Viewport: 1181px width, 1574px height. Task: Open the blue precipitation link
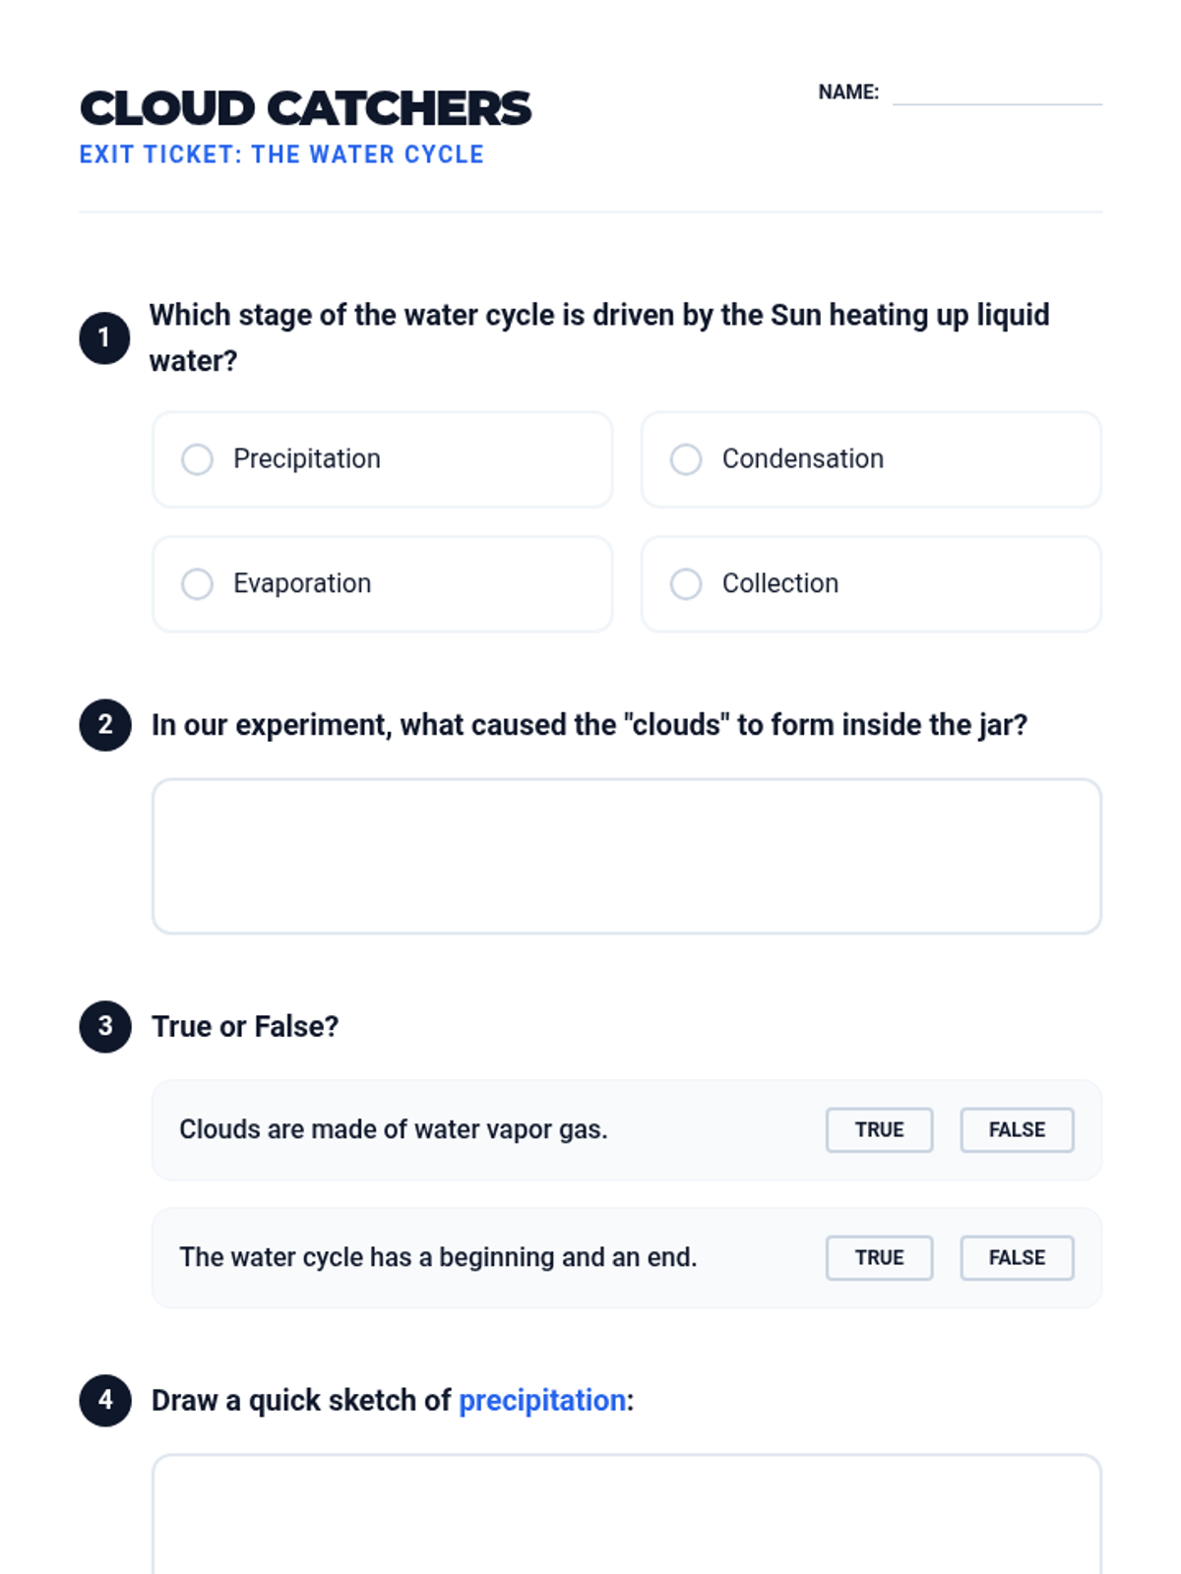[542, 1401]
